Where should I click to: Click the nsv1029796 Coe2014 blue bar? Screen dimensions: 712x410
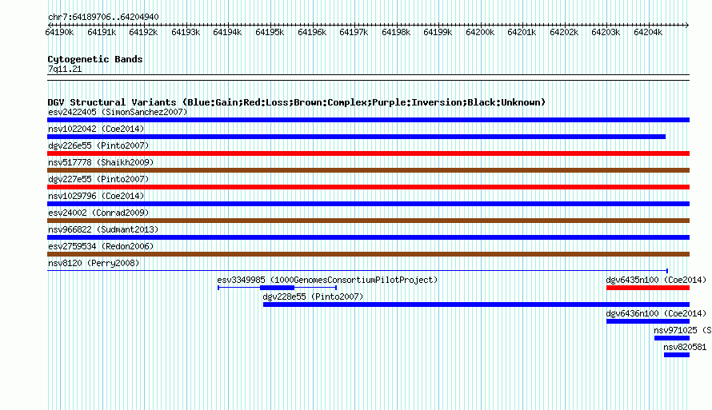click(368, 204)
